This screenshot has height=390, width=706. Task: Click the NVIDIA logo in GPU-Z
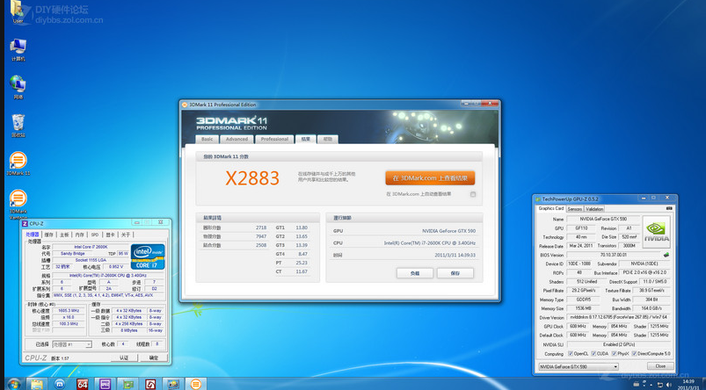[654, 231]
